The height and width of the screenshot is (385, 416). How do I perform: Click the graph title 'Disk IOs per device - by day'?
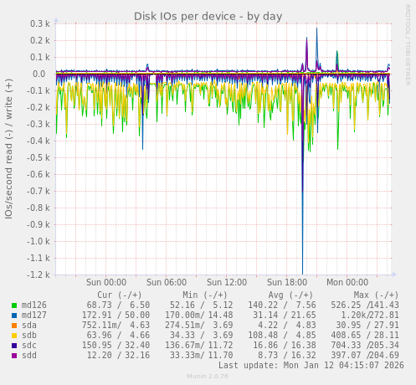click(x=208, y=17)
